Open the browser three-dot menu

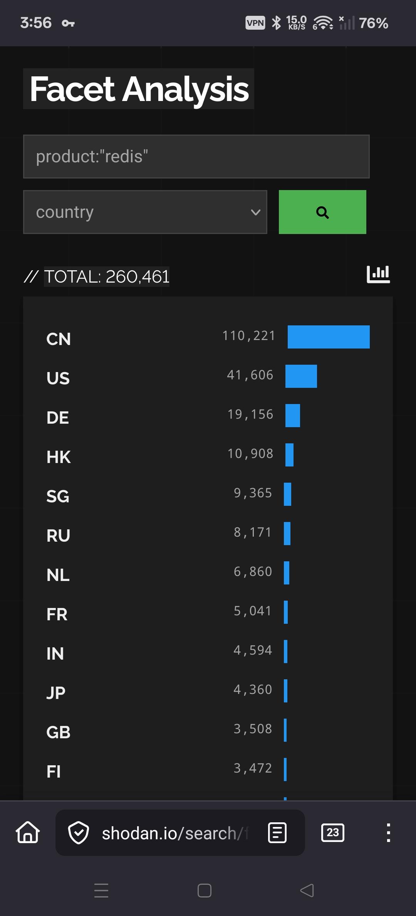(388, 833)
